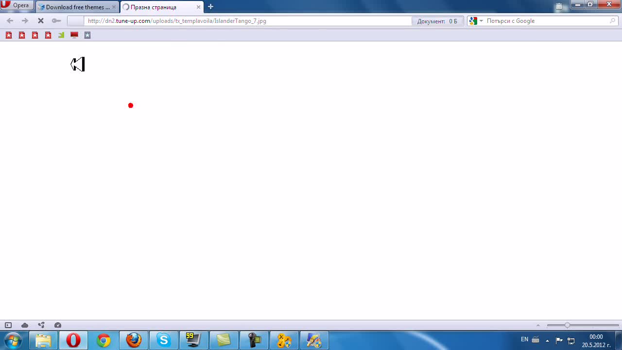Click the green arrow bookmark icon
Viewport: 622px width, 350px height.
[x=61, y=35]
